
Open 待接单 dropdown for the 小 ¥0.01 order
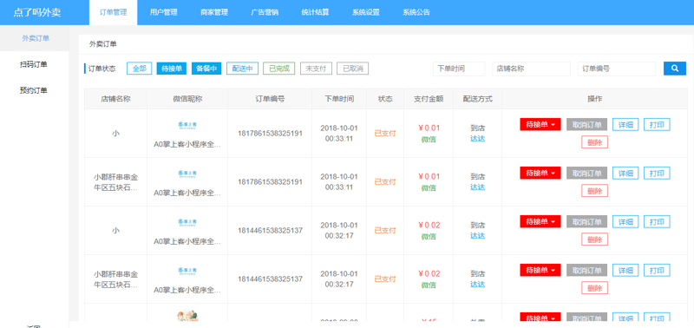pos(540,124)
